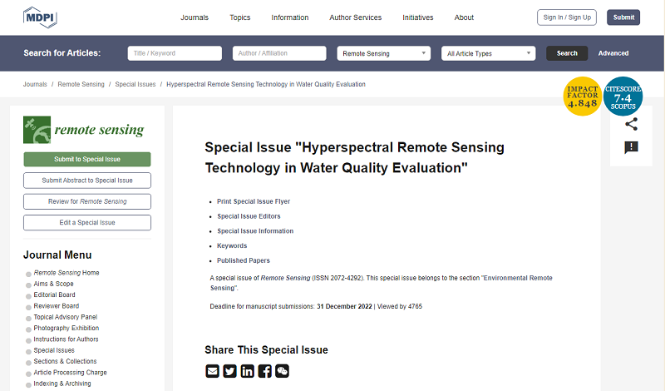Click the Author / Affiliation field

(x=279, y=53)
